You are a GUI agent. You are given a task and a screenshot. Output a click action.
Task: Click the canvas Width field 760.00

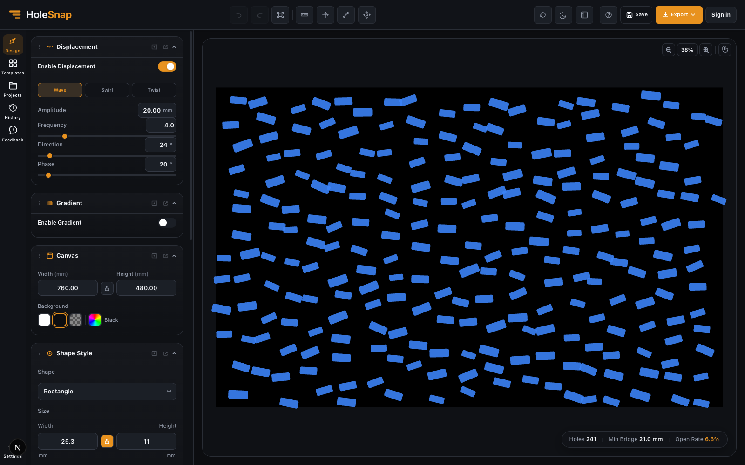[68, 288]
